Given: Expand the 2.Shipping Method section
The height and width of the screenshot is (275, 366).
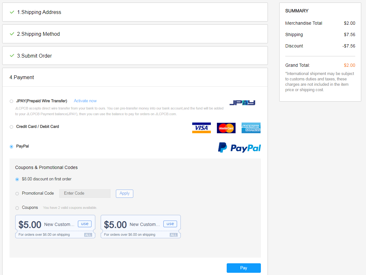Looking at the screenshot, I should 38,34.
